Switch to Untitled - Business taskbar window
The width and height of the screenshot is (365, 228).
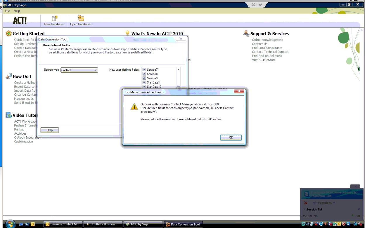click(x=103, y=224)
